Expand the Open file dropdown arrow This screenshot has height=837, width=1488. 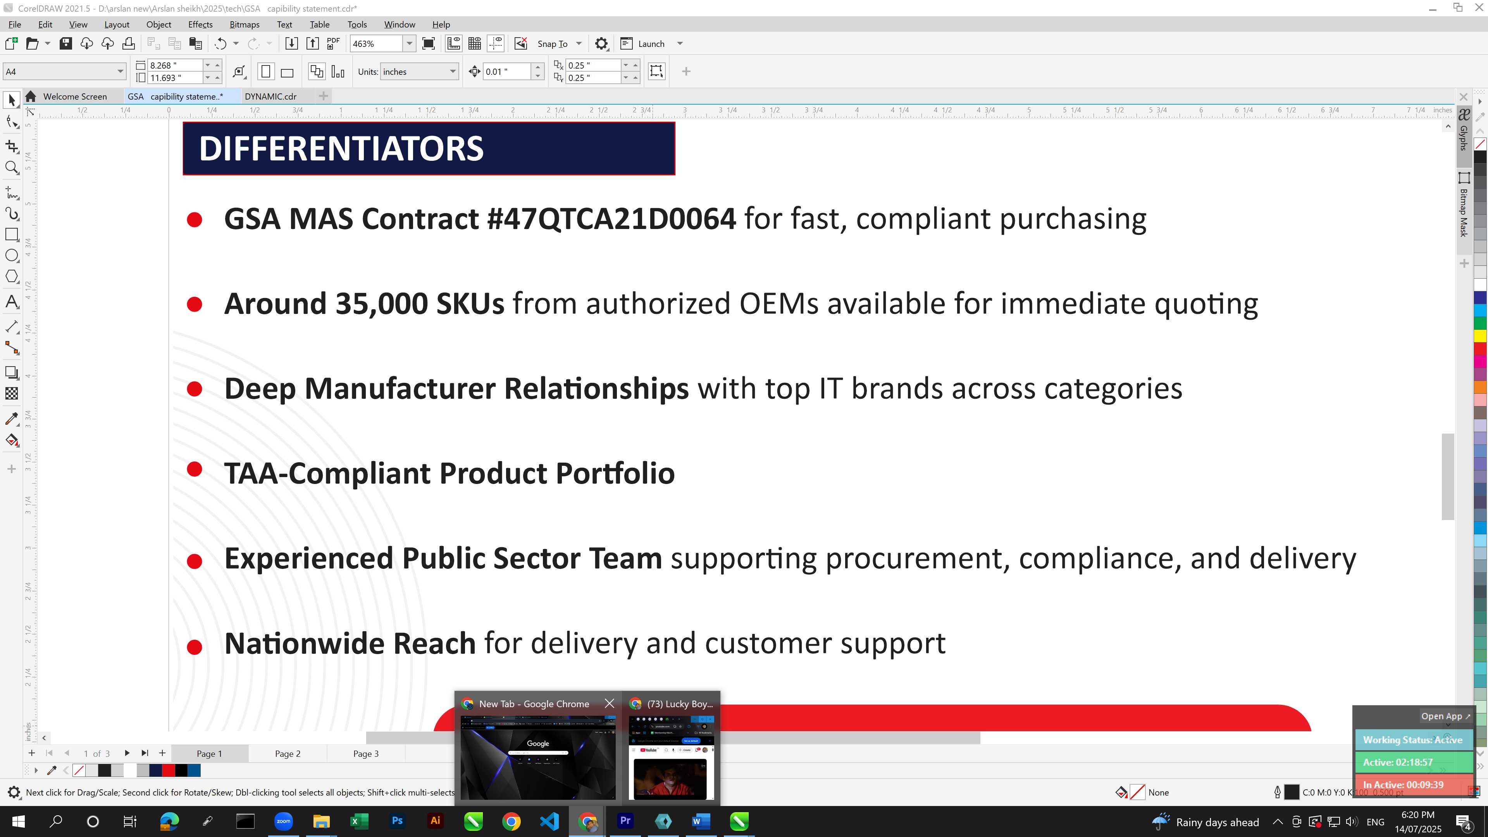[47, 44]
